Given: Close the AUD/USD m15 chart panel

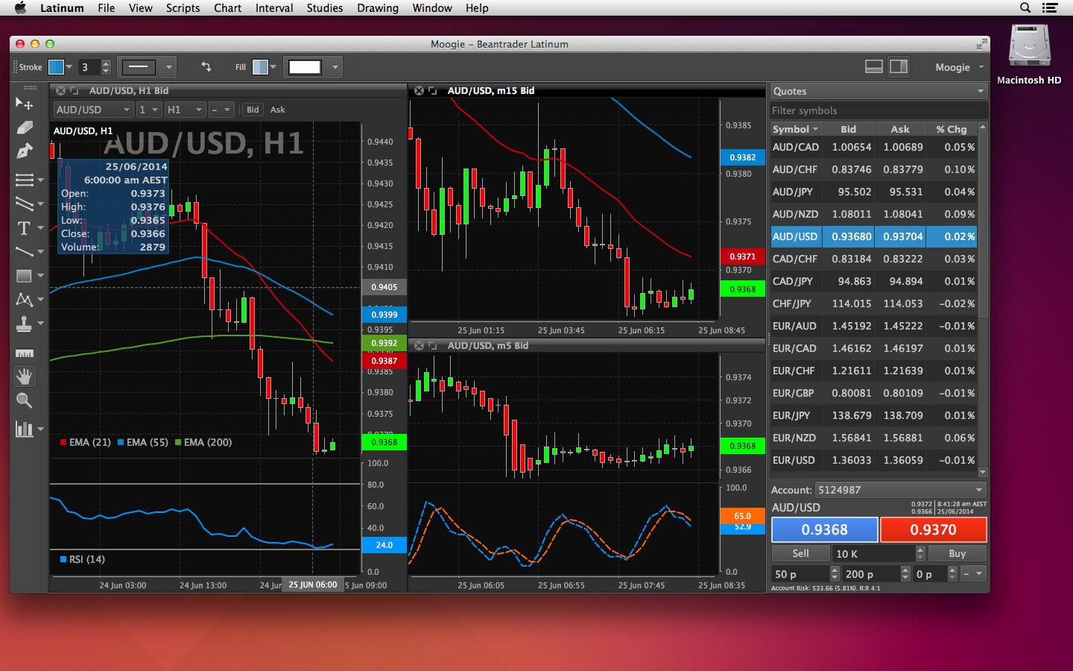Looking at the screenshot, I should click(x=419, y=91).
